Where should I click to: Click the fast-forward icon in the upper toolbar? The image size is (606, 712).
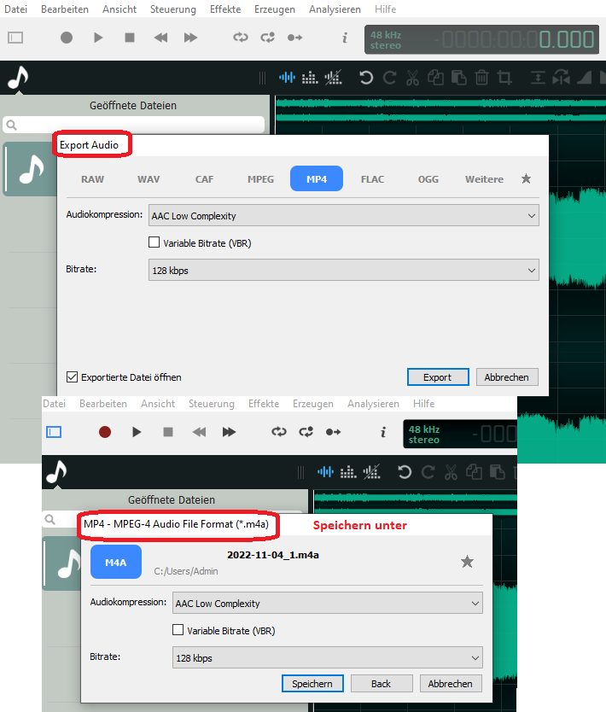(190, 38)
